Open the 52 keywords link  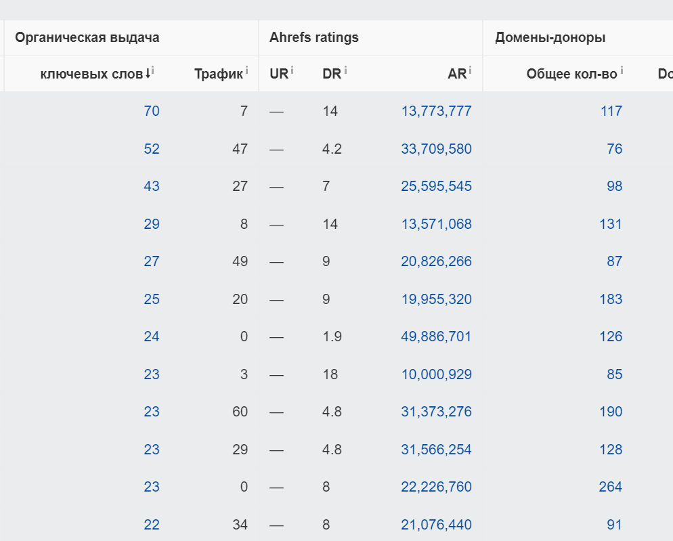point(152,149)
